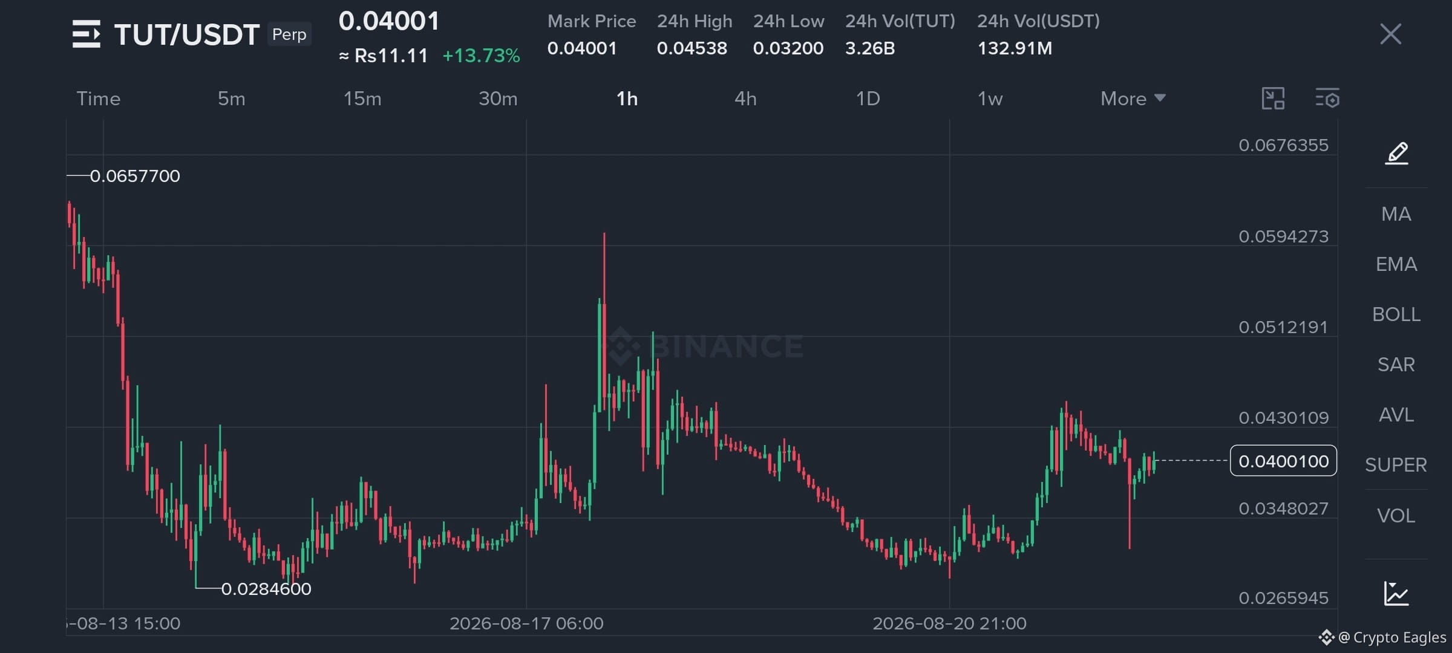
Task: Select the 15m timeframe
Action: click(362, 99)
